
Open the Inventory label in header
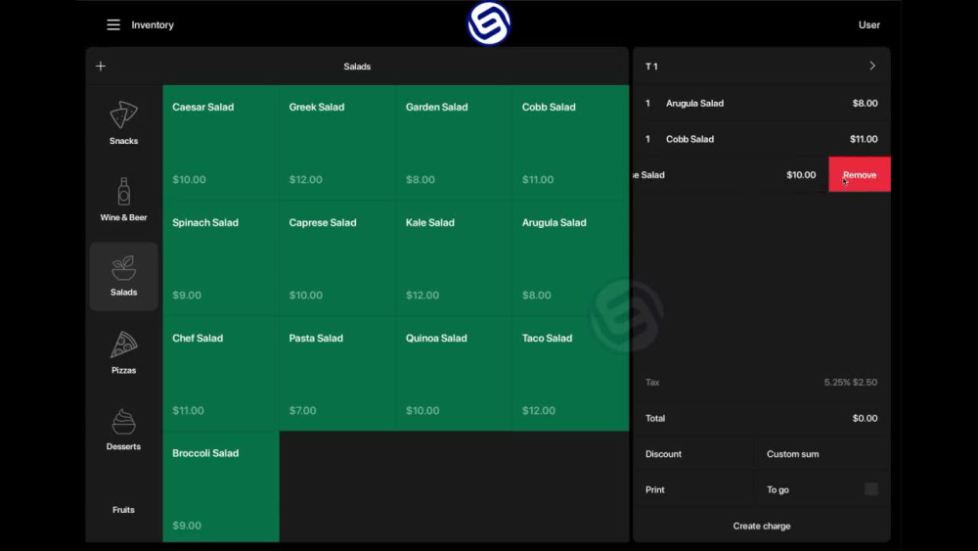tap(153, 25)
